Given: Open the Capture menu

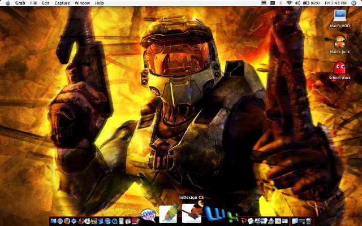Looking at the screenshot, I should pyautogui.click(x=62, y=3).
